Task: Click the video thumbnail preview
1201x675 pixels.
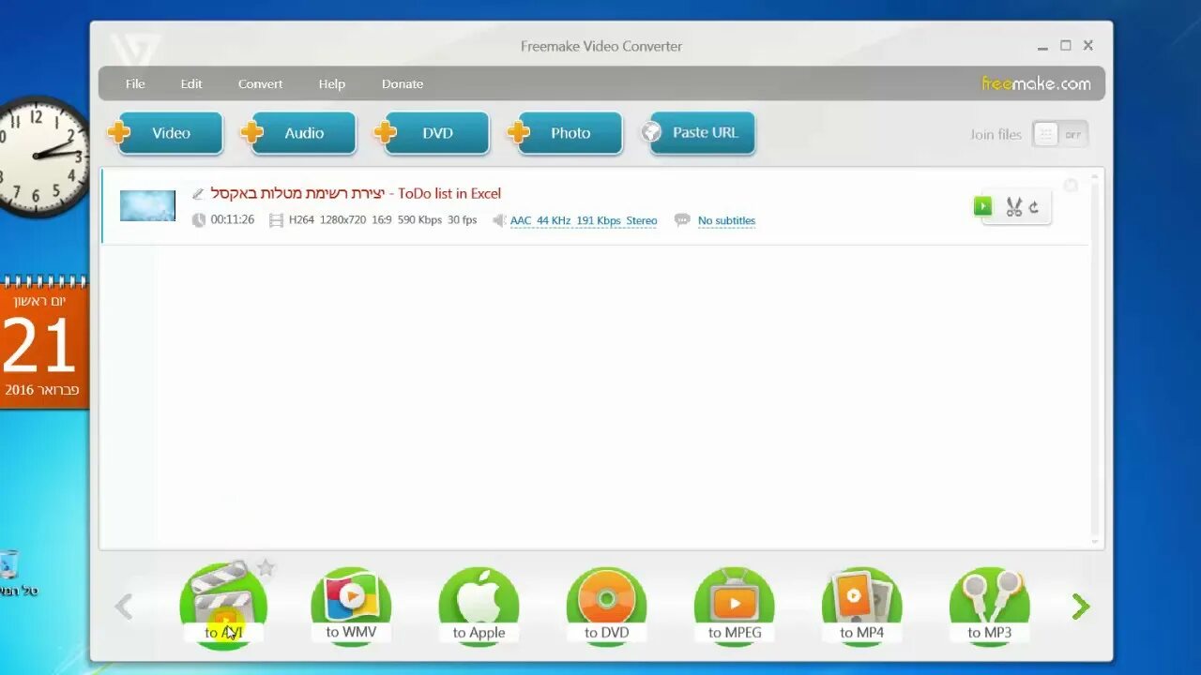Action: [147, 205]
